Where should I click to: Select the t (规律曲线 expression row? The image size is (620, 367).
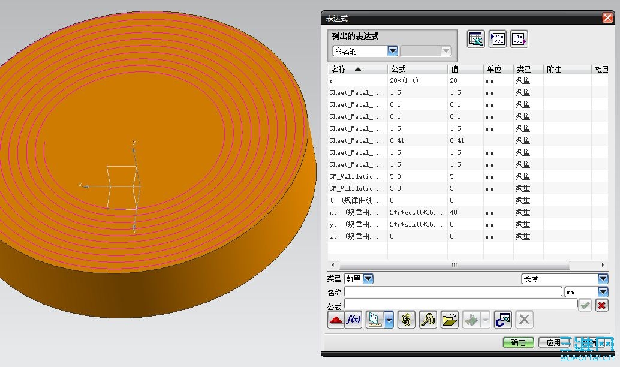(x=468, y=200)
